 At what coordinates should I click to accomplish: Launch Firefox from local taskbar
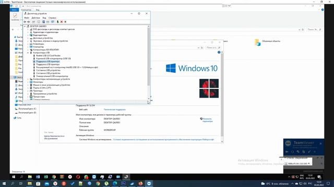140,183
